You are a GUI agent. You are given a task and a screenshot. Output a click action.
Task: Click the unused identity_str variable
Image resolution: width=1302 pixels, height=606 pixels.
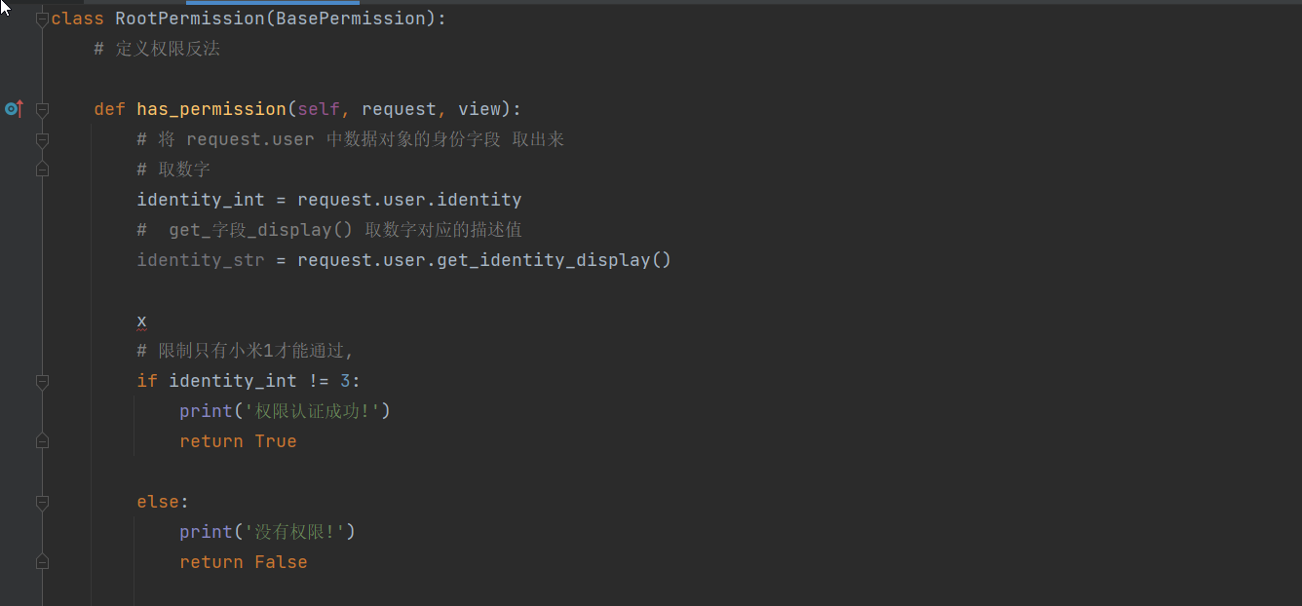tap(201, 260)
